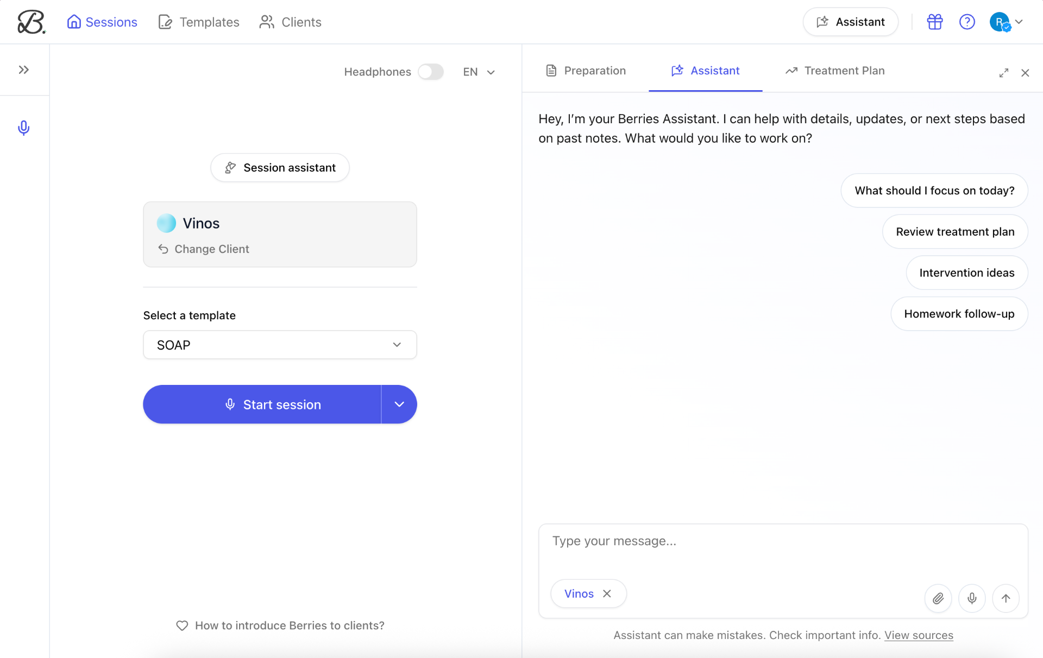Expand the sidebar with double-chevron icon
The width and height of the screenshot is (1043, 658).
click(23, 69)
